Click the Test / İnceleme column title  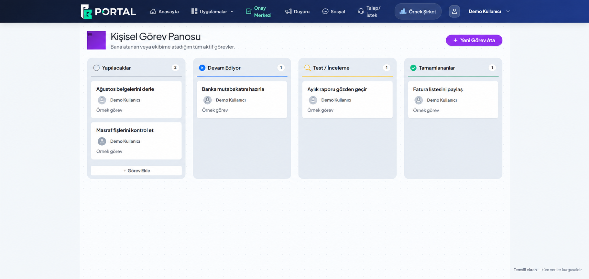click(331, 68)
